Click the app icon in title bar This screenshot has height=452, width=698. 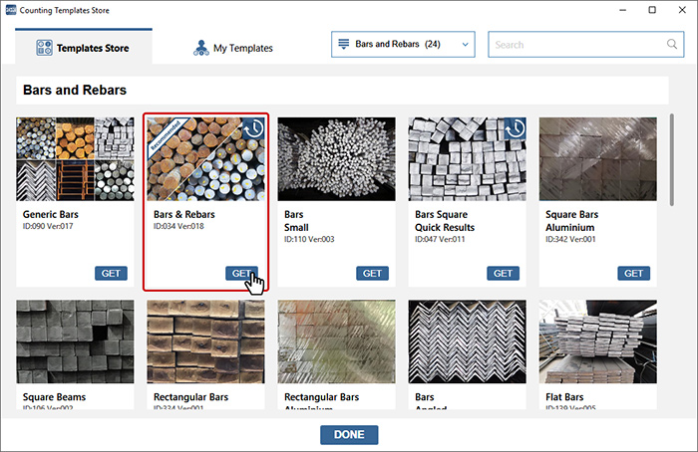(x=10, y=10)
